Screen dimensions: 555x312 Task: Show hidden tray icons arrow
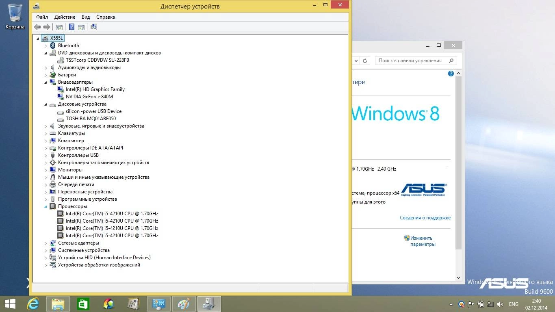[451, 304]
